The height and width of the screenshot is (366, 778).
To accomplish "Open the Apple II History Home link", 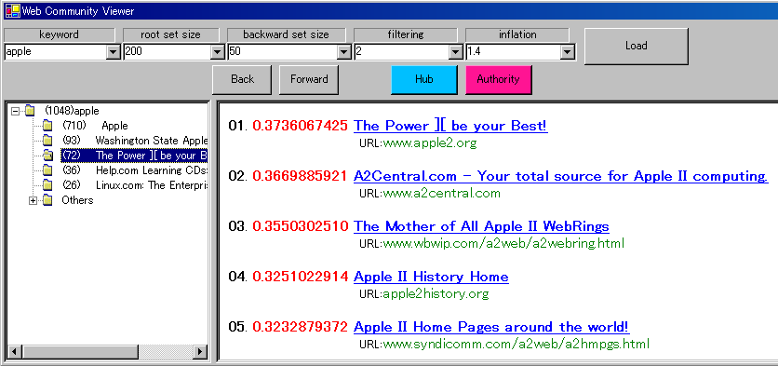I will [431, 277].
